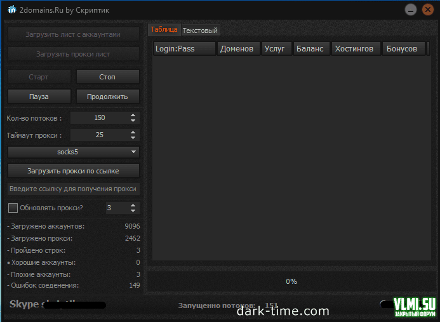Click the 0% progress bar
This screenshot has width=440, height=322.
291,281
